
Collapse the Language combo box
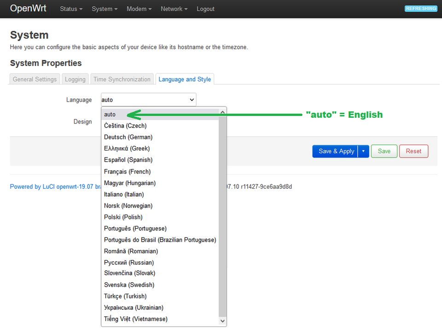tap(148, 100)
